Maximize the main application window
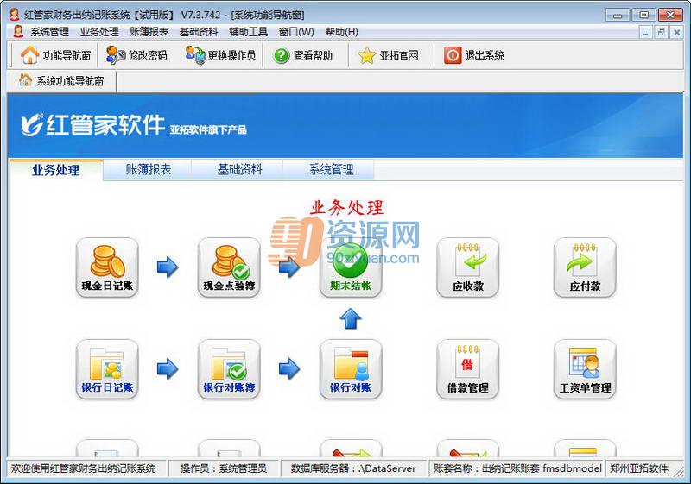Viewport: 691px width, 484px height. [x=643, y=15]
